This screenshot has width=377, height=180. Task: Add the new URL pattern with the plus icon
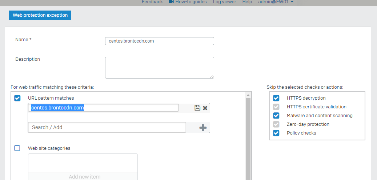(203, 128)
